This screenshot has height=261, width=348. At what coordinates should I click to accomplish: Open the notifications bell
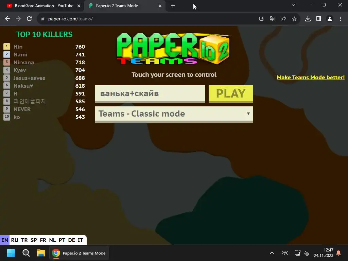click(339, 253)
